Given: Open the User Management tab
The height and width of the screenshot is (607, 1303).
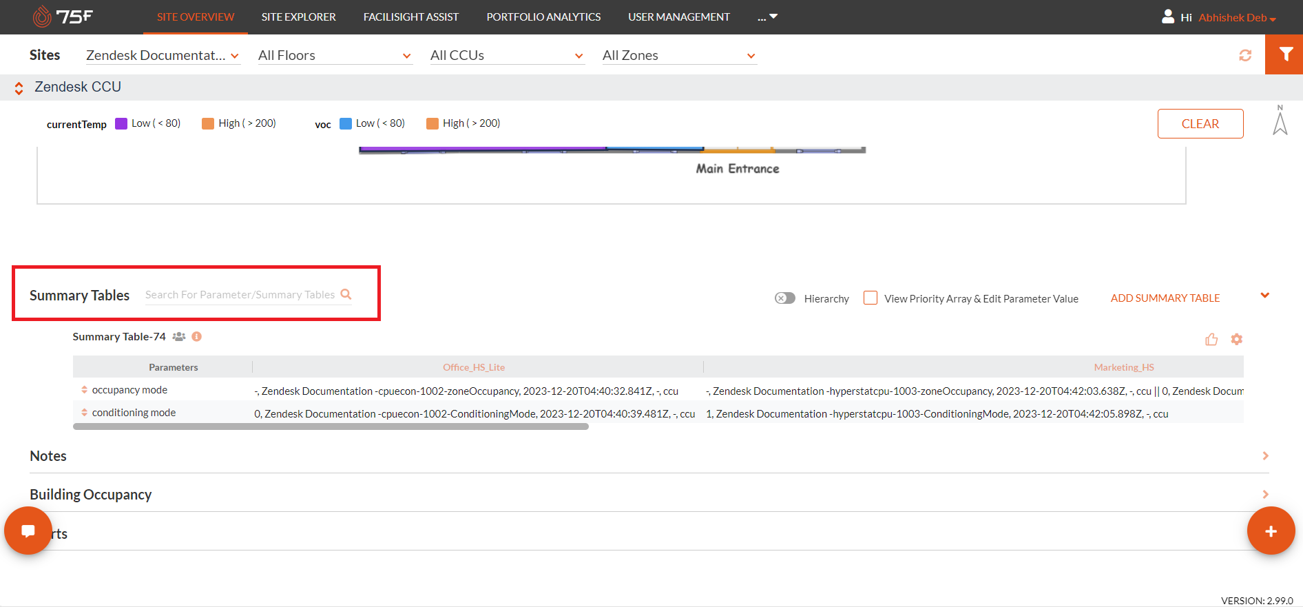Looking at the screenshot, I should [679, 17].
